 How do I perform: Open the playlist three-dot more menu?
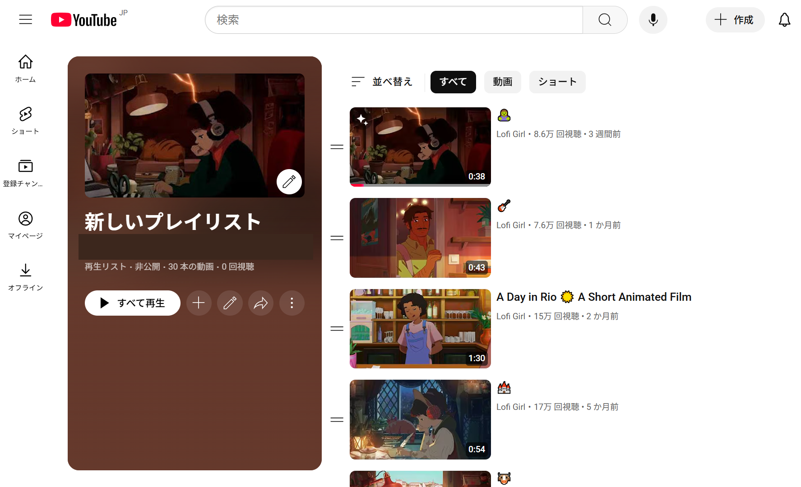pyautogui.click(x=292, y=303)
